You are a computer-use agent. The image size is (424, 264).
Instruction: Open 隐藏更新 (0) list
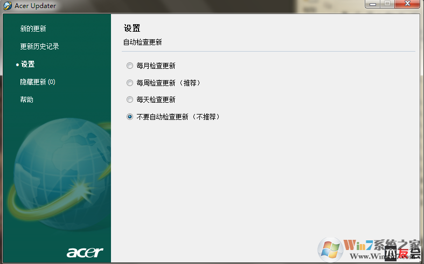pos(38,82)
